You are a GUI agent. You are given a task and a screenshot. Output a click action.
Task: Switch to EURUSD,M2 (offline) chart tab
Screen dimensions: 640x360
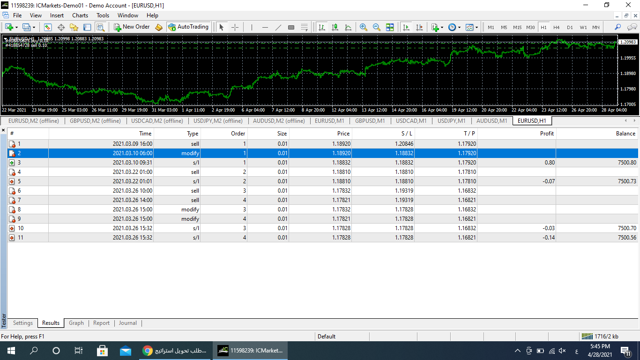tap(34, 121)
